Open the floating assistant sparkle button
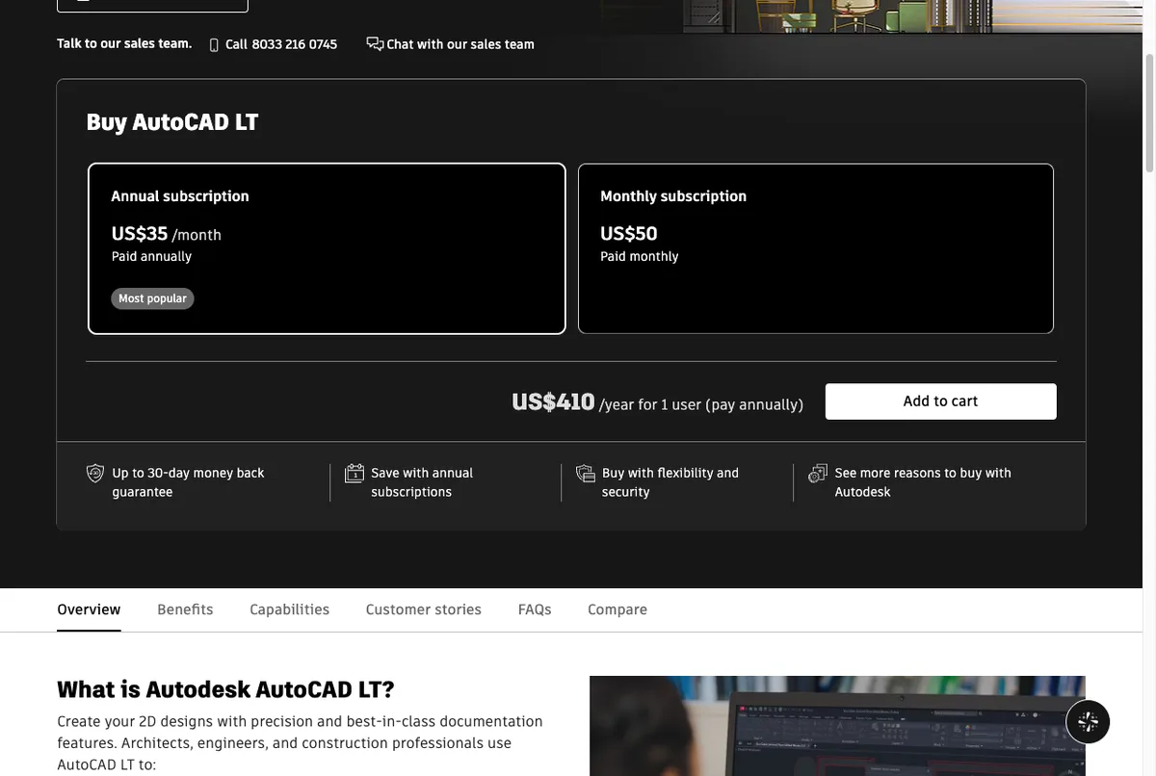Image resolution: width=1156 pixels, height=776 pixels. tap(1088, 721)
